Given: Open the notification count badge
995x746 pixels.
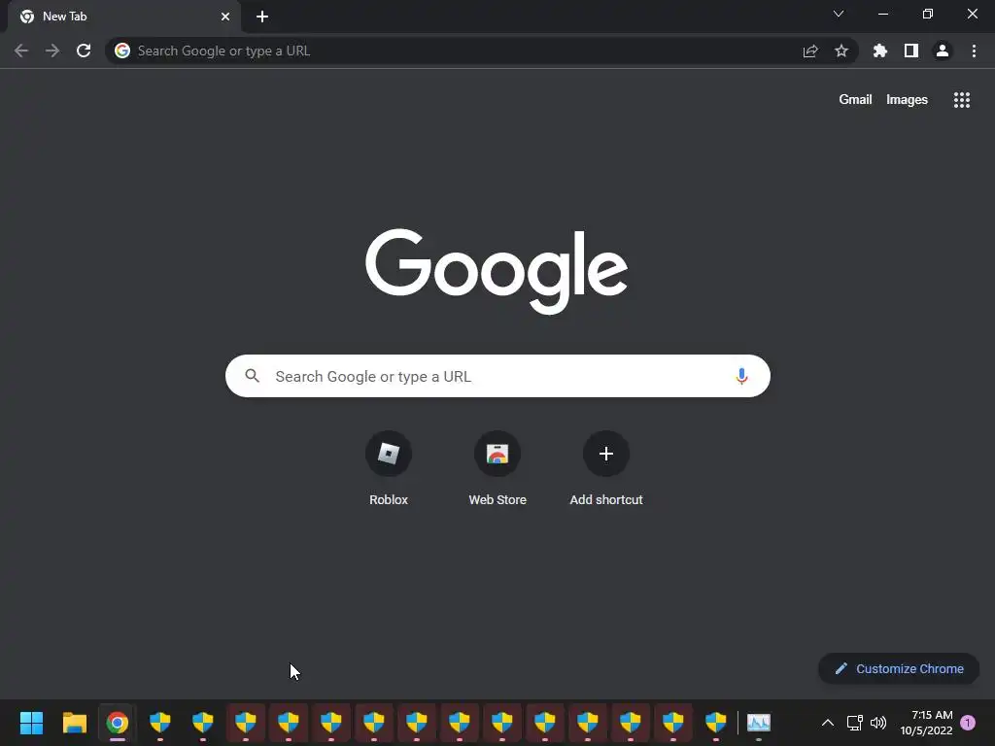Looking at the screenshot, I should (x=968, y=723).
